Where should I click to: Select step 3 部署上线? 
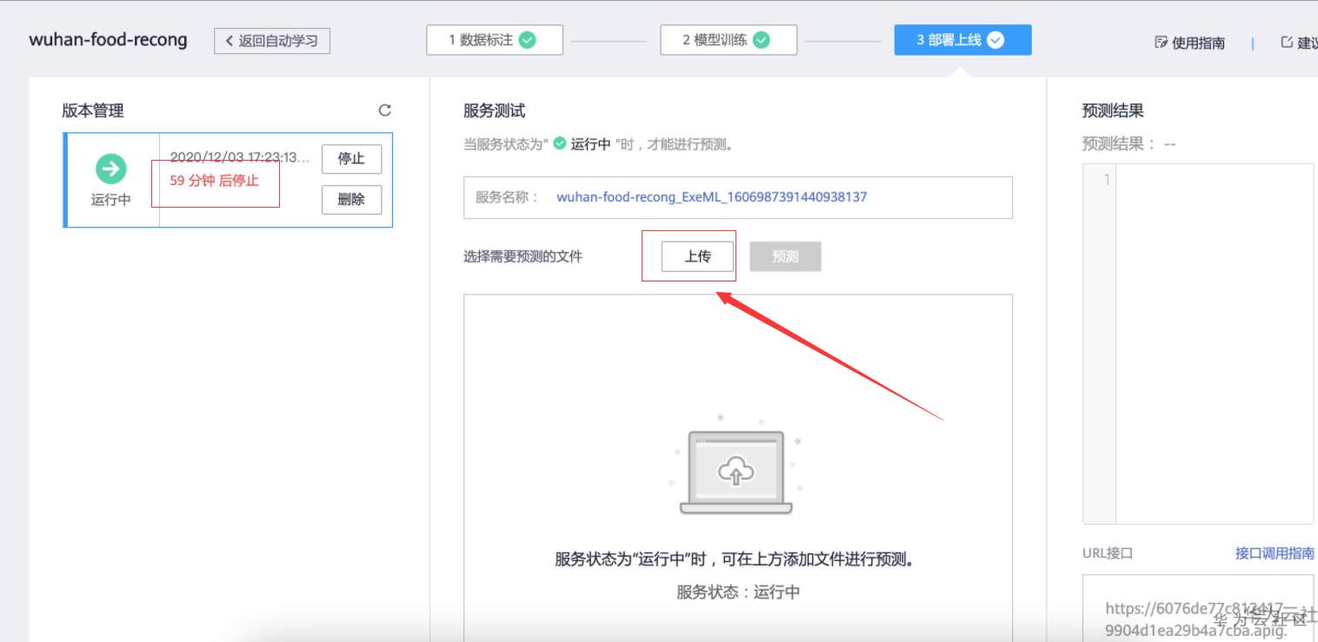[x=962, y=40]
